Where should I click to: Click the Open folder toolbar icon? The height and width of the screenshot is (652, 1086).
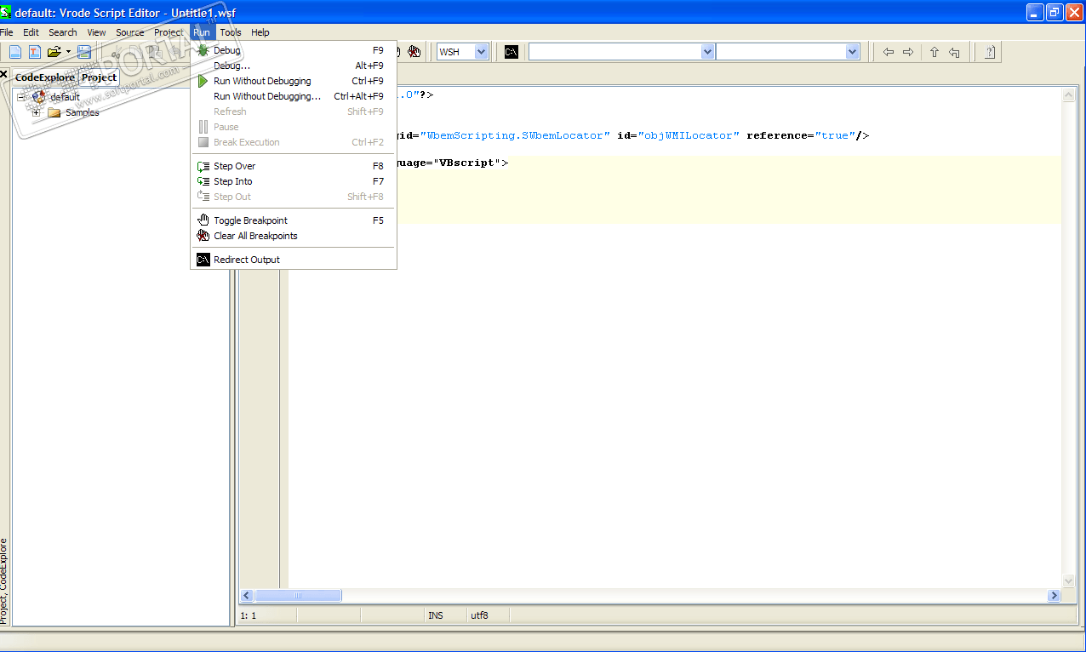click(x=54, y=52)
